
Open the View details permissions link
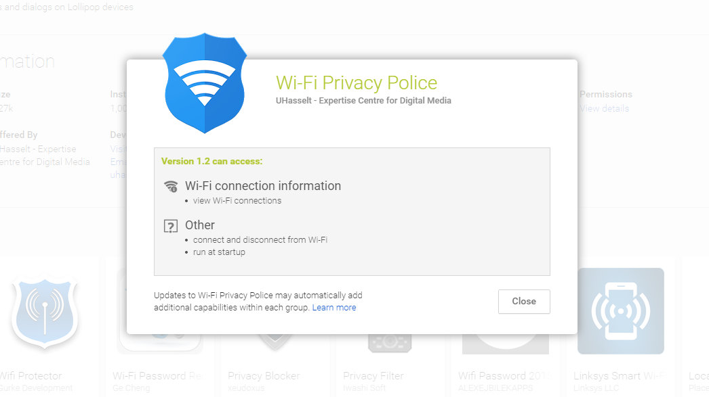click(x=604, y=108)
